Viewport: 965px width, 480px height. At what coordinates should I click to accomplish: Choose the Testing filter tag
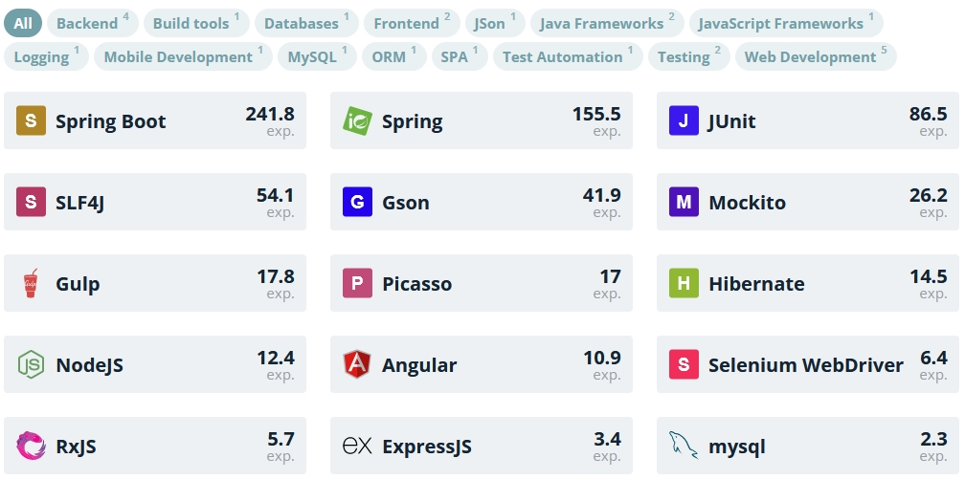(688, 56)
